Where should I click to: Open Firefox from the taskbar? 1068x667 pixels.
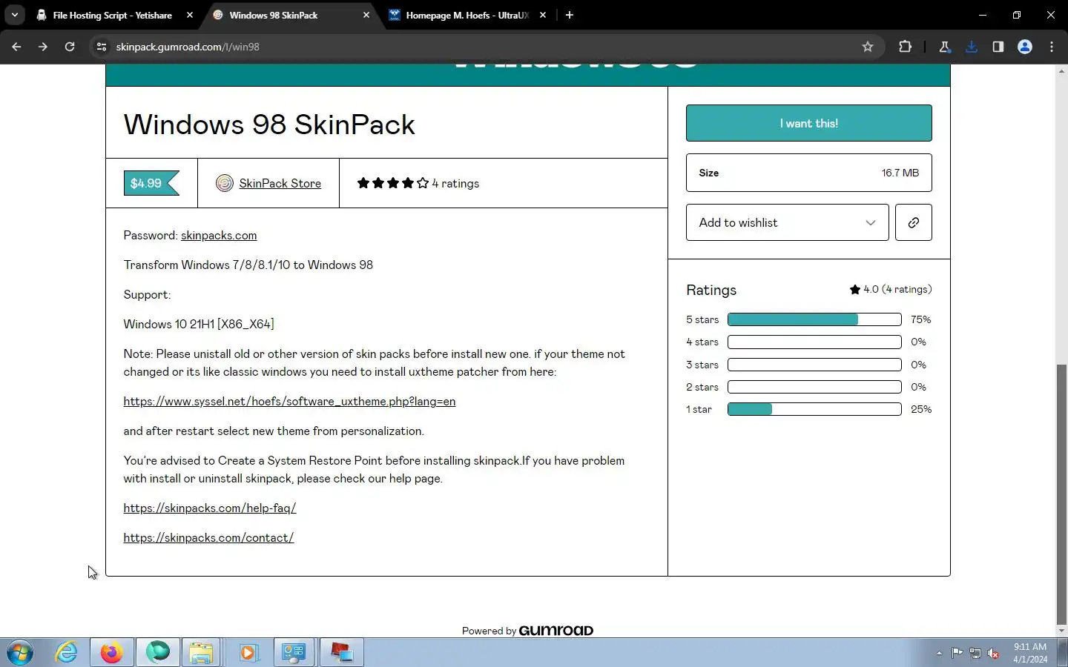point(112,653)
